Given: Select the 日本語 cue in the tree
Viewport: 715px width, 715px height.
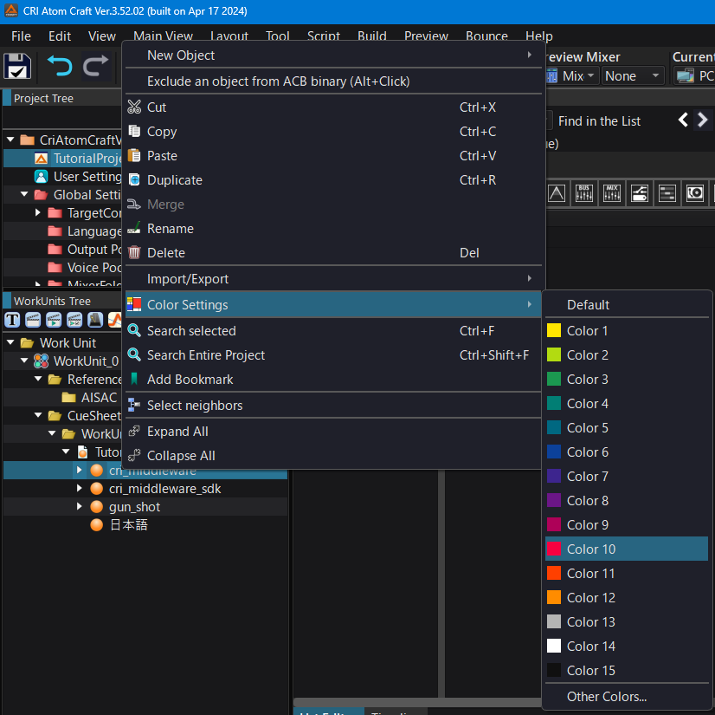Looking at the screenshot, I should pos(128,524).
